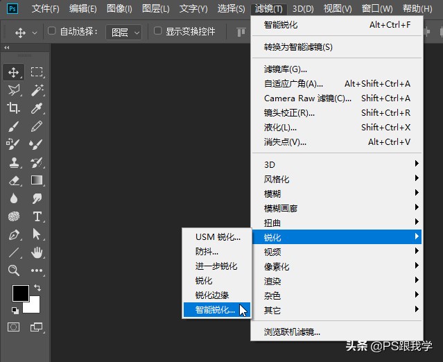Image resolution: width=443 pixels, height=362 pixels.
Task: Close the open 滤镜(T) menu
Action: pyautogui.click(x=268, y=9)
